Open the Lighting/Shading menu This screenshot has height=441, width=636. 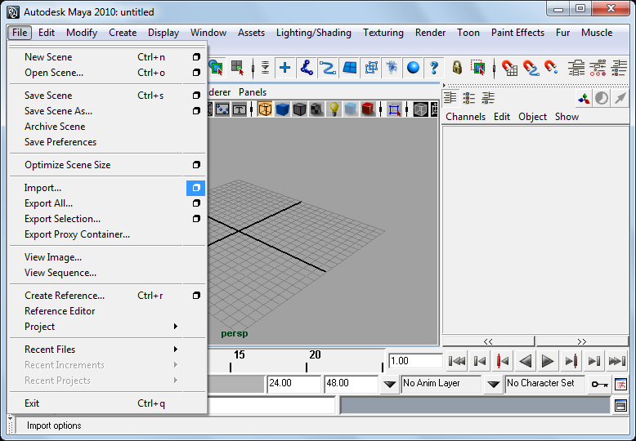point(314,33)
